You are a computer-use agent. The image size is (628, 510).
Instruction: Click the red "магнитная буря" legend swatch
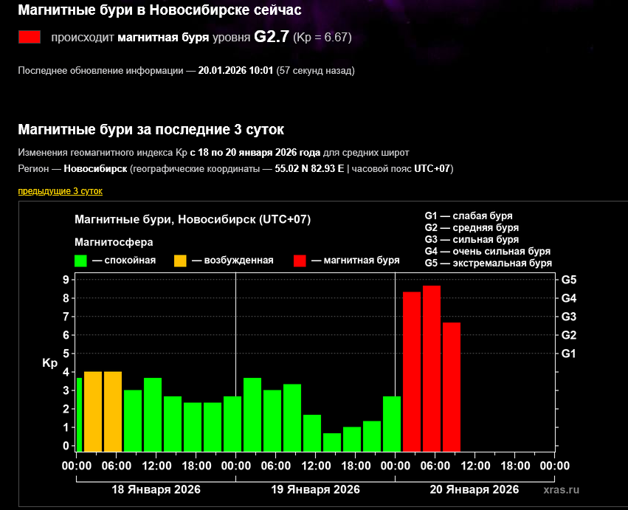pos(300,261)
